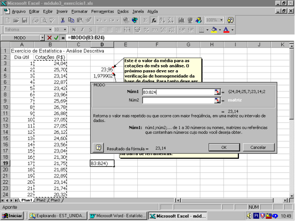Click the Cut scissors icon
Image resolution: width=295 pixels, height=221 pixels.
(62, 20)
